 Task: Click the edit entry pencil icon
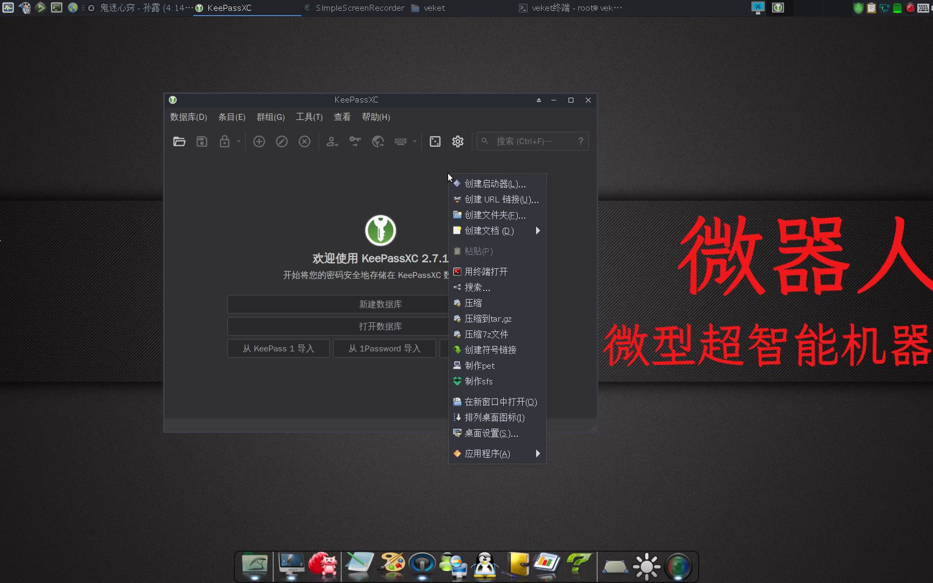282,141
